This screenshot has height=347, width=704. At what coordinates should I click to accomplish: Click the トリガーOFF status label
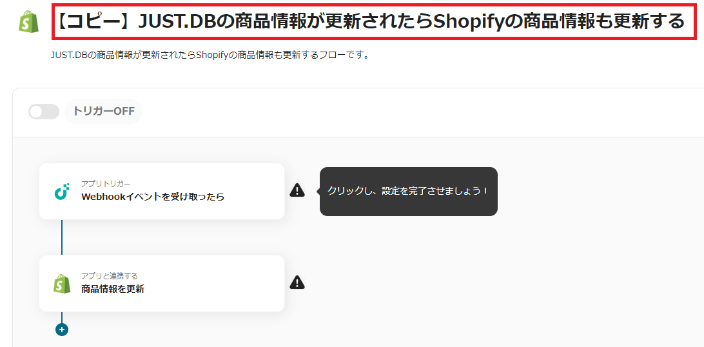[103, 112]
